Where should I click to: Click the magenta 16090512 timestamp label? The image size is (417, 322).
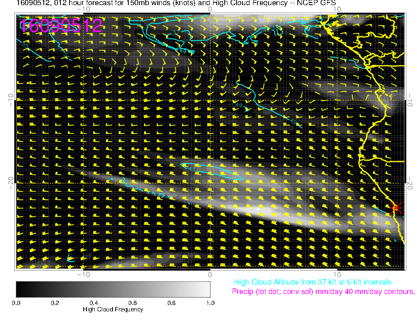(x=61, y=26)
